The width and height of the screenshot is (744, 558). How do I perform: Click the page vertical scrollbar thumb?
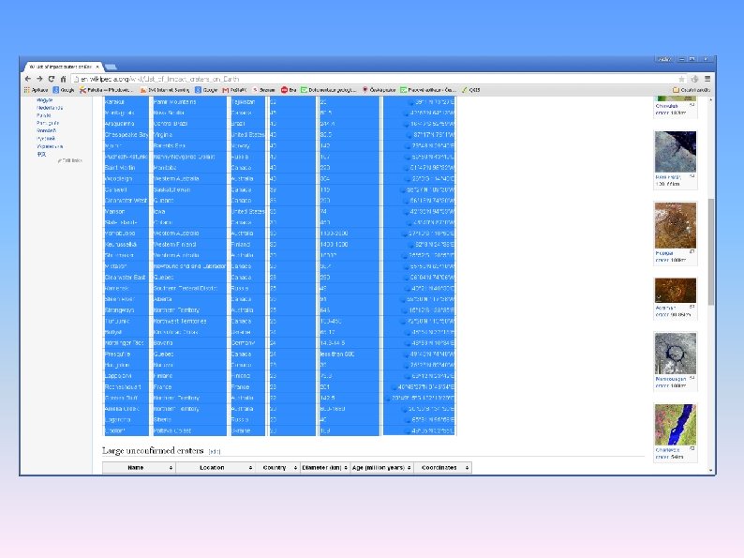[711, 251]
